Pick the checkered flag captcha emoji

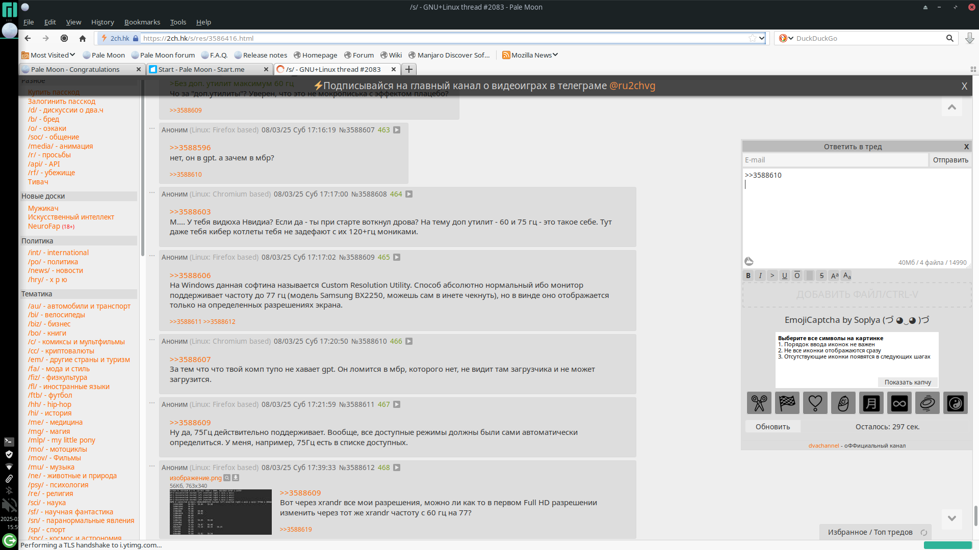point(787,403)
